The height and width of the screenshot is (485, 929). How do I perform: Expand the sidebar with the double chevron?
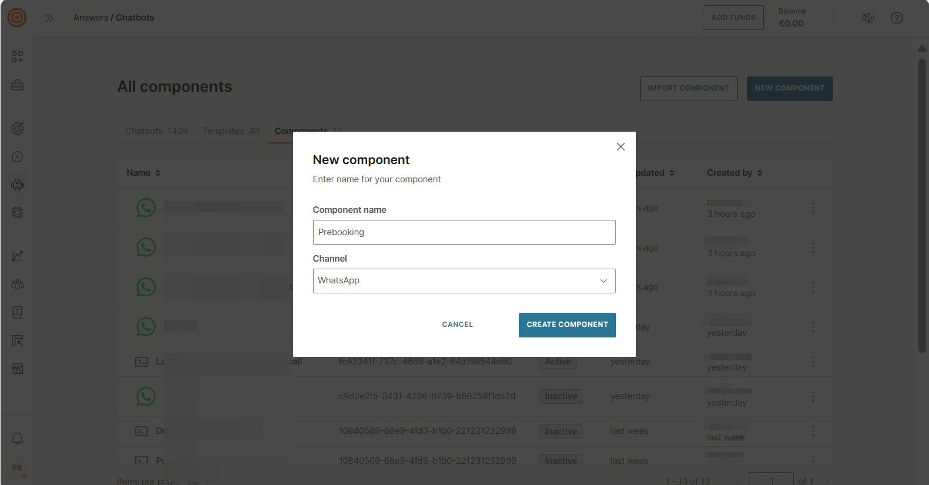(x=49, y=18)
